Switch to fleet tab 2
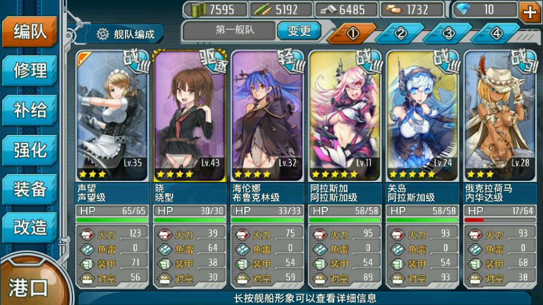This screenshot has height=305, width=543. (400, 34)
